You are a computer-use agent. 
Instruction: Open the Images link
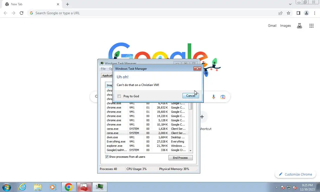click(x=285, y=25)
